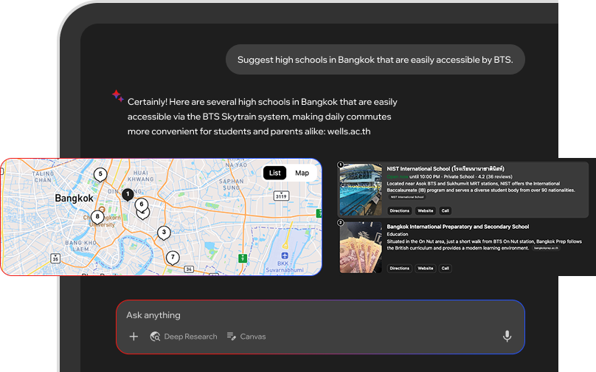Image resolution: width=596 pixels, height=372 pixels.
Task: Open the NIST swimming pool thumbnail
Action: click(361, 190)
